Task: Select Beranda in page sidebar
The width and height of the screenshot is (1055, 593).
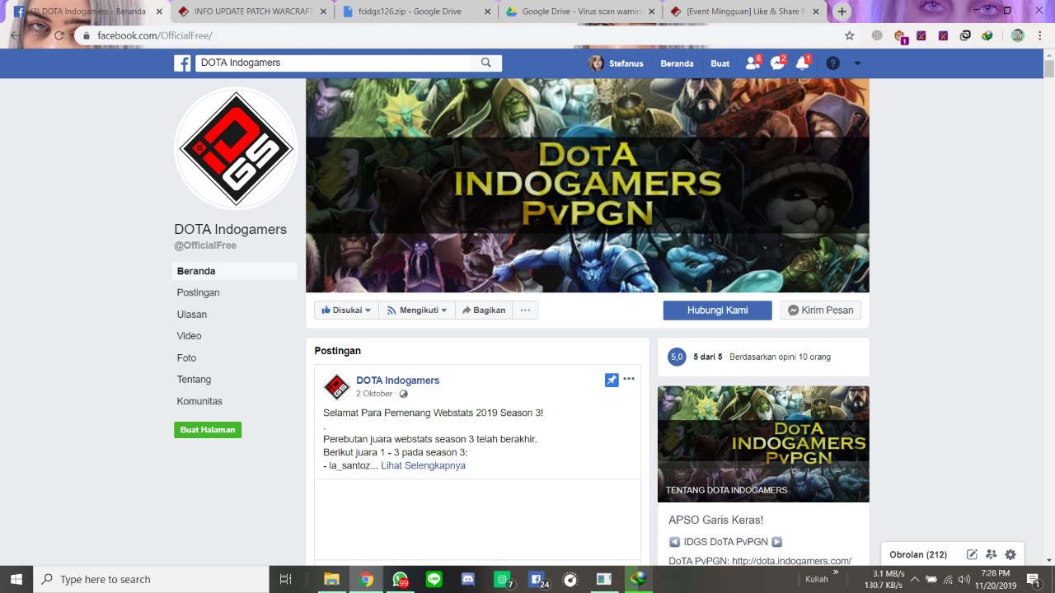Action: pyautogui.click(x=234, y=271)
